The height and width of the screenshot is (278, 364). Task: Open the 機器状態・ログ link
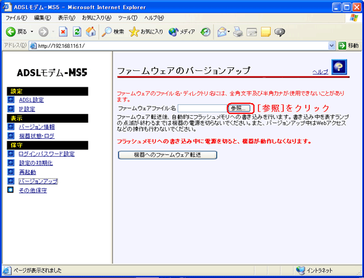click(x=37, y=136)
